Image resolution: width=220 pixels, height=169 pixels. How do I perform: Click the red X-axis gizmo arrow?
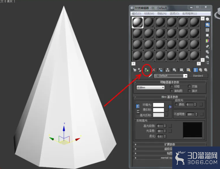[x=78, y=139]
